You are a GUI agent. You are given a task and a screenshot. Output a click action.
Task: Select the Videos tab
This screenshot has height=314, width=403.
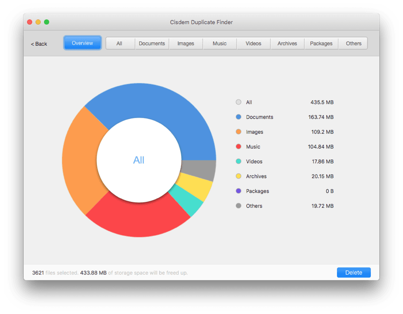(253, 44)
